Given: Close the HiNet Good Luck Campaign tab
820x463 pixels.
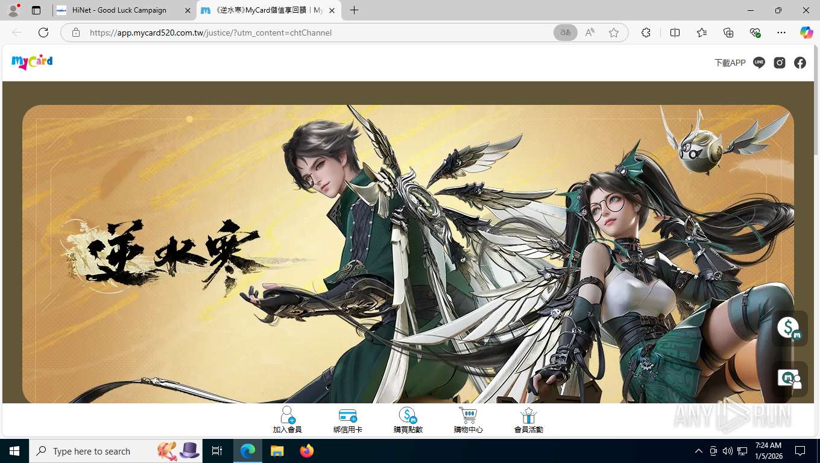Looking at the screenshot, I should (x=188, y=10).
